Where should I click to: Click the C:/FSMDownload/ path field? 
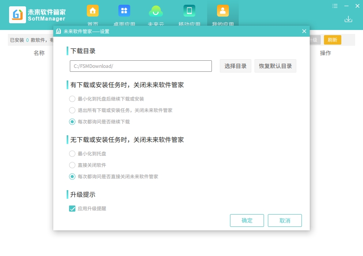pos(141,66)
